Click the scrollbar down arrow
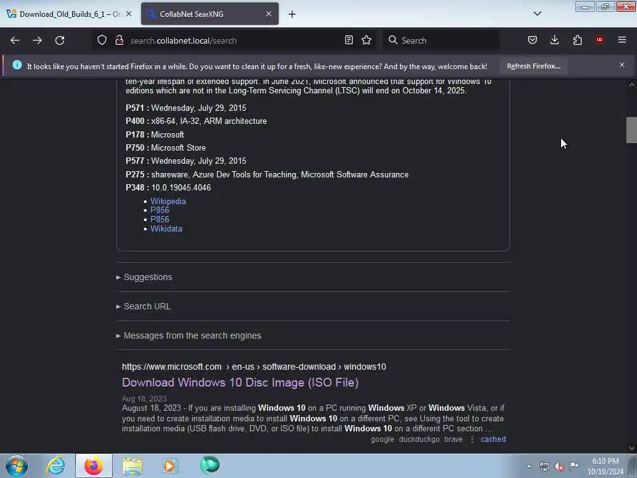Image resolution: width=637 pixels, height=478 pixels. point(631,448)
